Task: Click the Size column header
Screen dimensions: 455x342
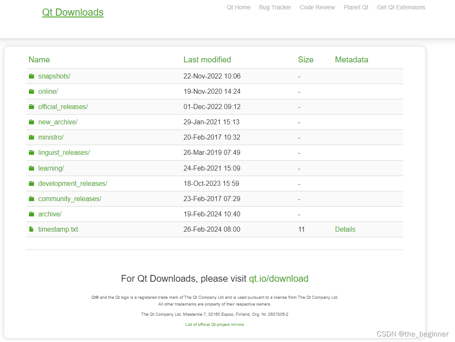Action: tap(306, 60)
